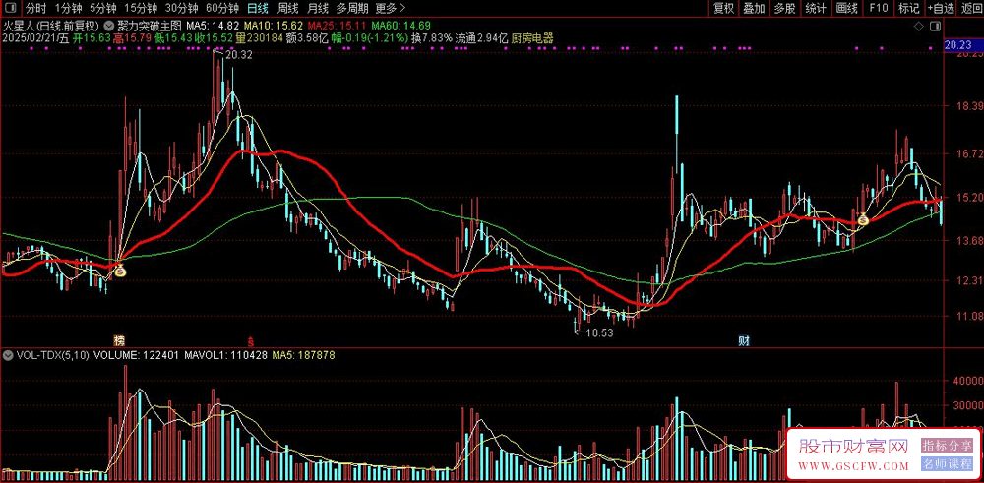Switch to 5分钟 period
Viewport: 984px width, 483px height.
point(102,8)
